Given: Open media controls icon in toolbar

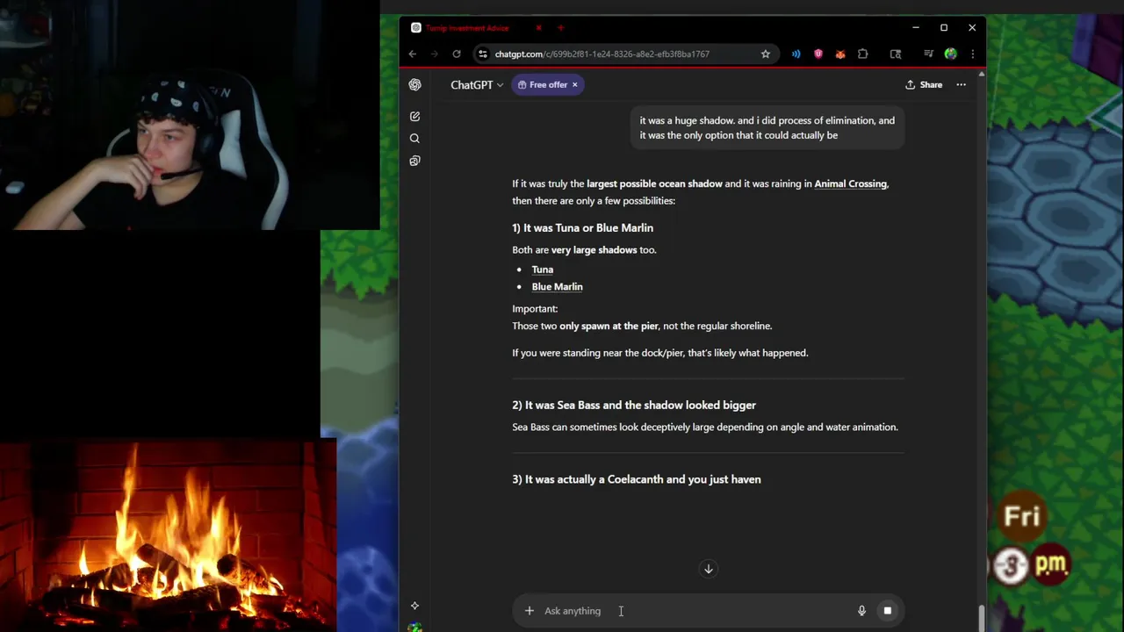Looking at the screenshot, I should [928, 54].
